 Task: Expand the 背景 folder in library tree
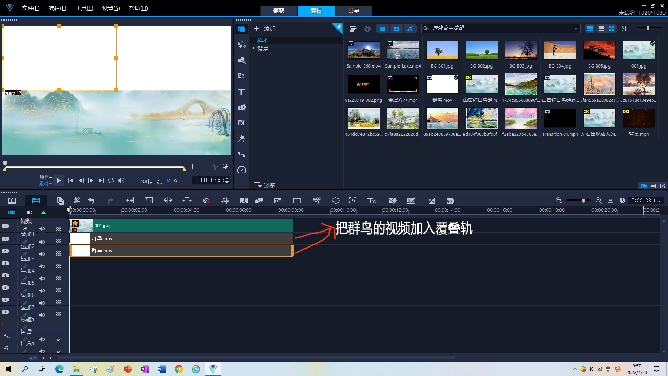254,48
